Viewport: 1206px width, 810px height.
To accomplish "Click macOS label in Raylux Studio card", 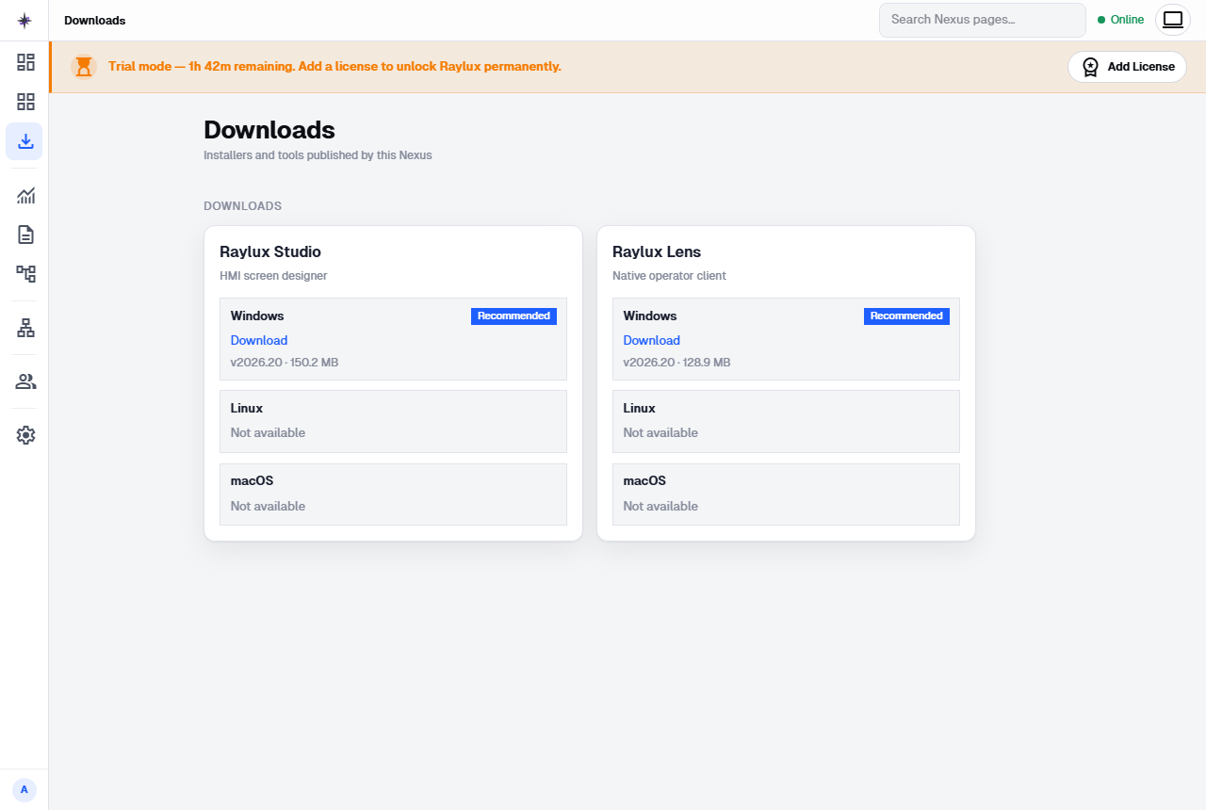I will (x=252, y=480).
